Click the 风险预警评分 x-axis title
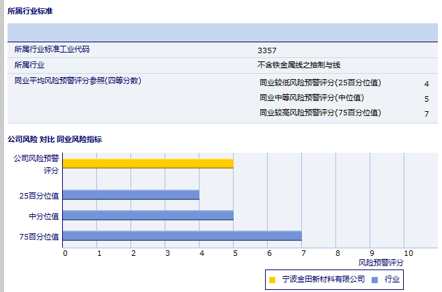The image size is (442, 292). click(x=381, y=262)
